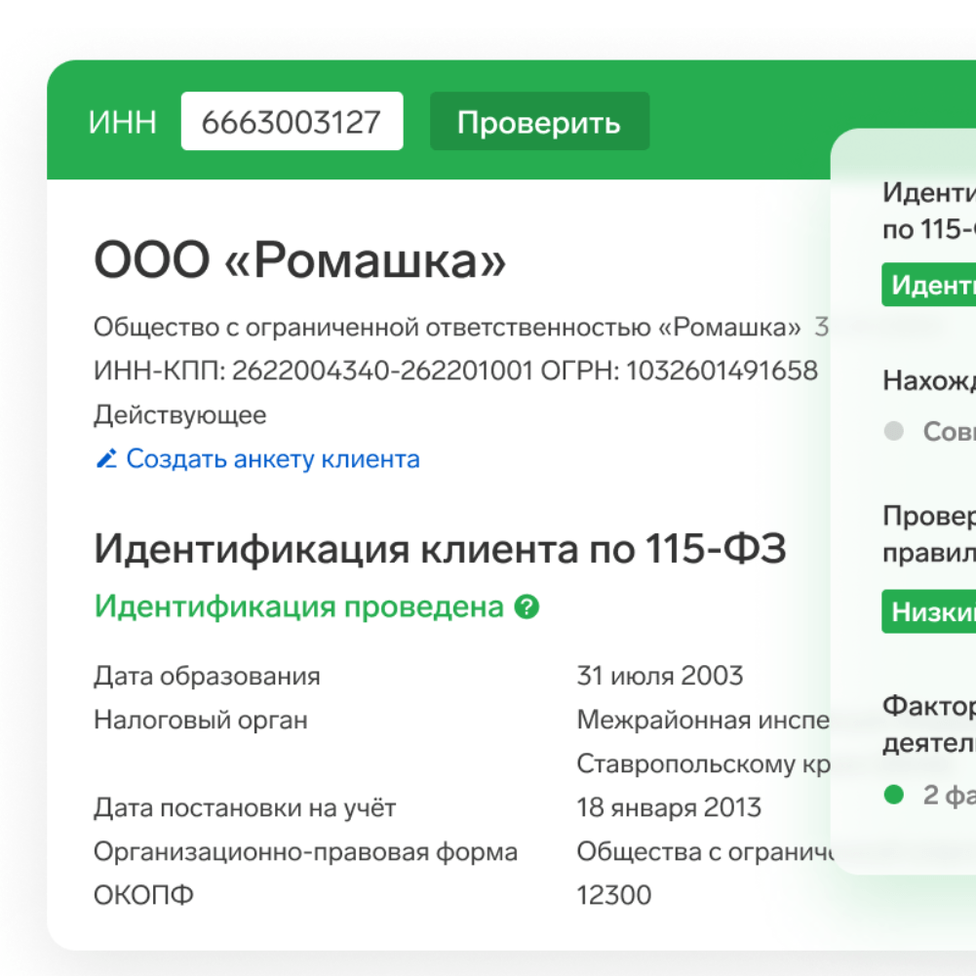The height and width of the screenshot is (976, 976).
Task: Click the green Иденти... badge in side panel
Action: coord(928,285)
